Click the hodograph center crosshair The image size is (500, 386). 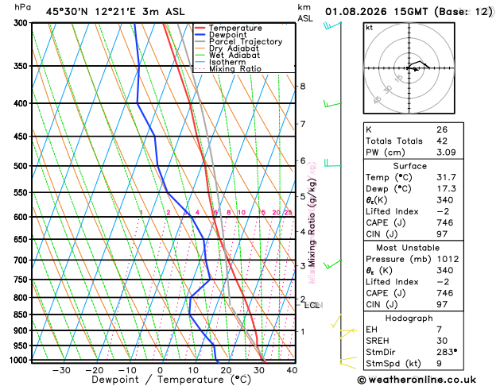coord(409,68)
